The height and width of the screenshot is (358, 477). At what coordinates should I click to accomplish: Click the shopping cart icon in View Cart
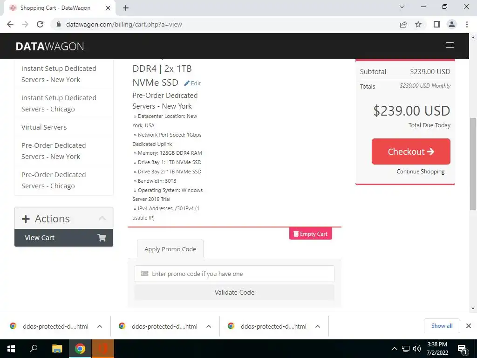[x=102, y=238]
